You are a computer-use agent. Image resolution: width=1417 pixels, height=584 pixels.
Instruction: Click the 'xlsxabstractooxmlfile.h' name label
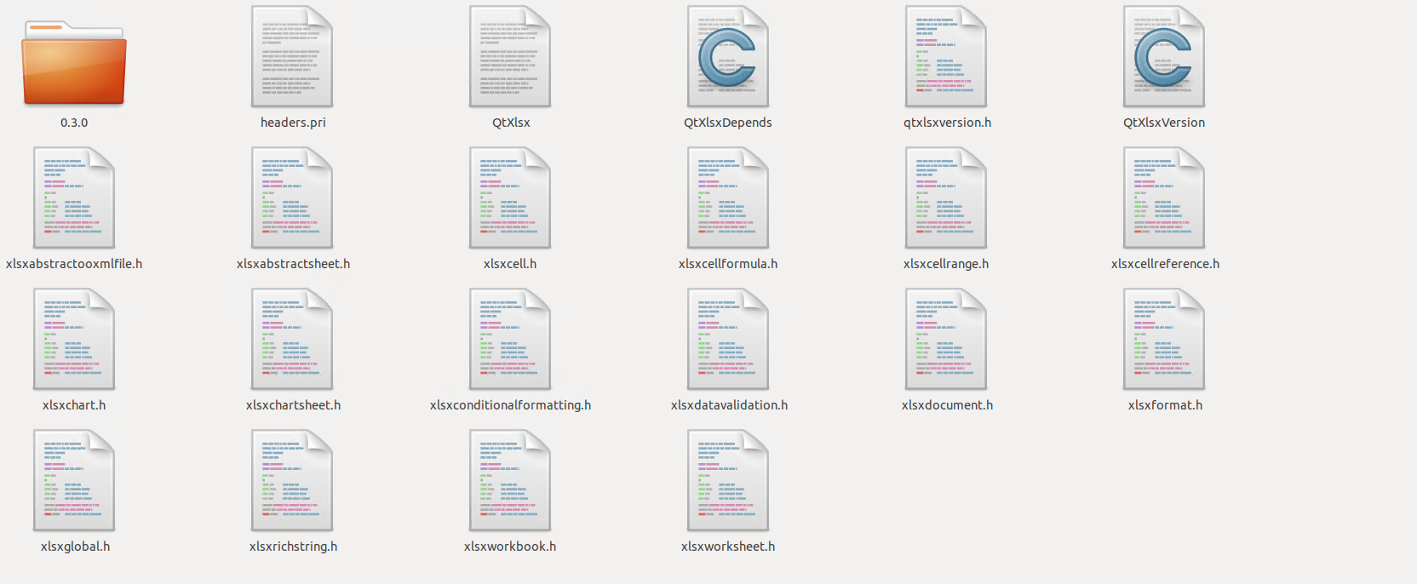click(74, 264)
